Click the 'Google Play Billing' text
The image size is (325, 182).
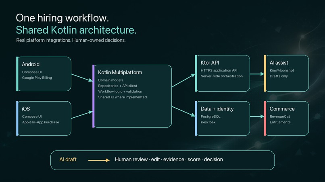click(x=37, y=78)
